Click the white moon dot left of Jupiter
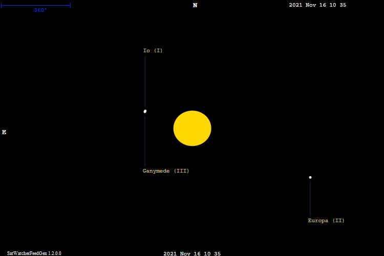The width and height of the screenshot is (384, 256). 145,111
